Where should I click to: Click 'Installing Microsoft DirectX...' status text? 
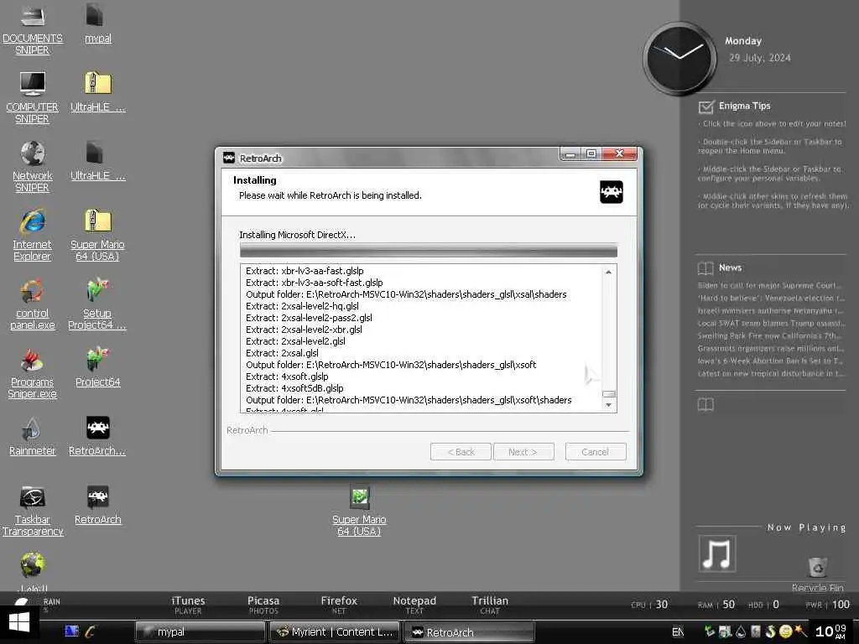coord(298,235)
